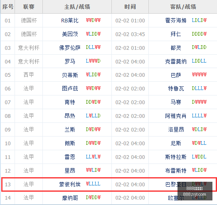Viewport: 217px width, 205px height.
Task: Click sequence number 05
Action: click(x=7, y=75)
